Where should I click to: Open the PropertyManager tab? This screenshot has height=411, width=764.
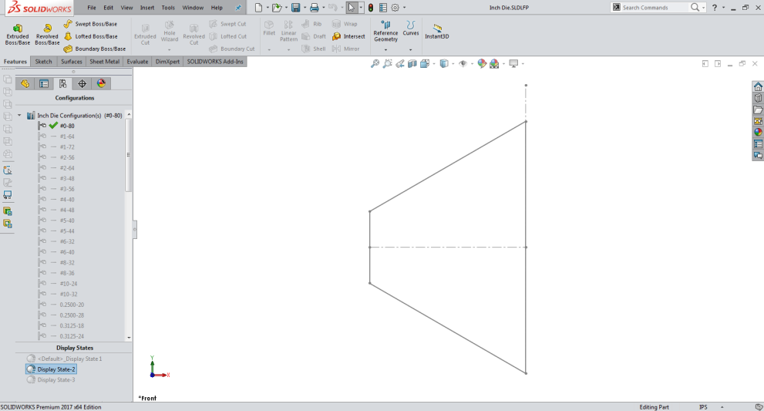(x=44, y=84)
